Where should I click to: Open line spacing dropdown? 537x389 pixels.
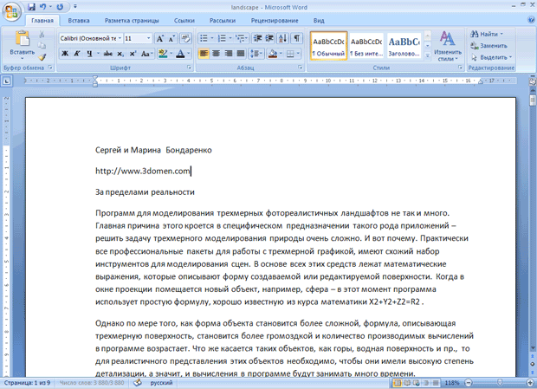(x=256, y=54)
